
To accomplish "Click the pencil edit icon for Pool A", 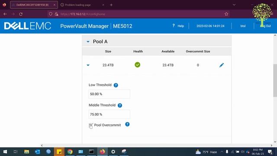I will point(221,65).
